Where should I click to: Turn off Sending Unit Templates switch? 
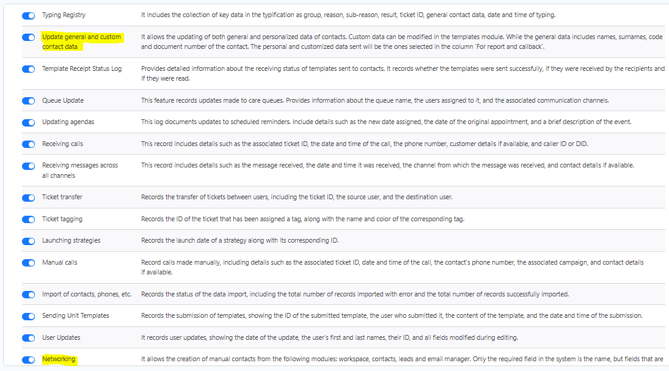pos(28,316)
